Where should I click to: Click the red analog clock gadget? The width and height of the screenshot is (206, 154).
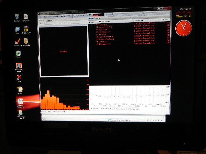(x=184, y=28)
